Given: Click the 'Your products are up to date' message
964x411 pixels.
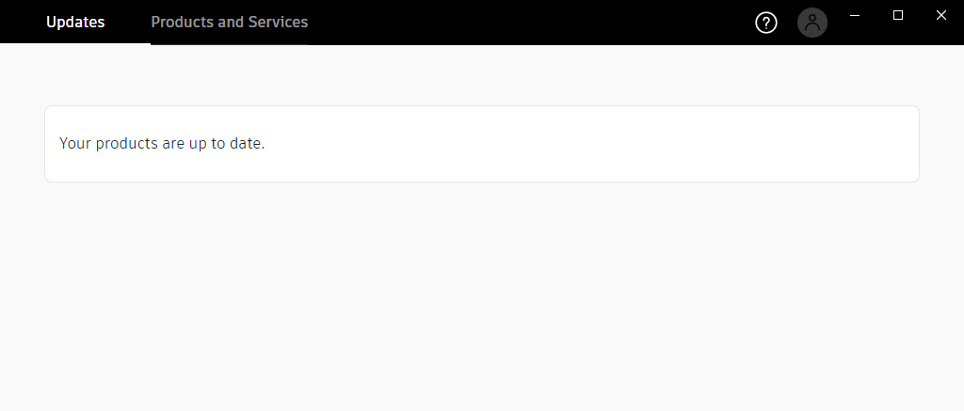Looking at the screenshot, I should (x=162, y=144).
